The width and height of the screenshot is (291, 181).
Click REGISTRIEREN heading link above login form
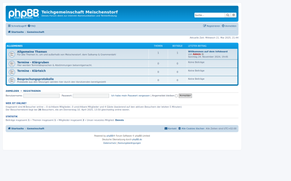coord(32,91)
